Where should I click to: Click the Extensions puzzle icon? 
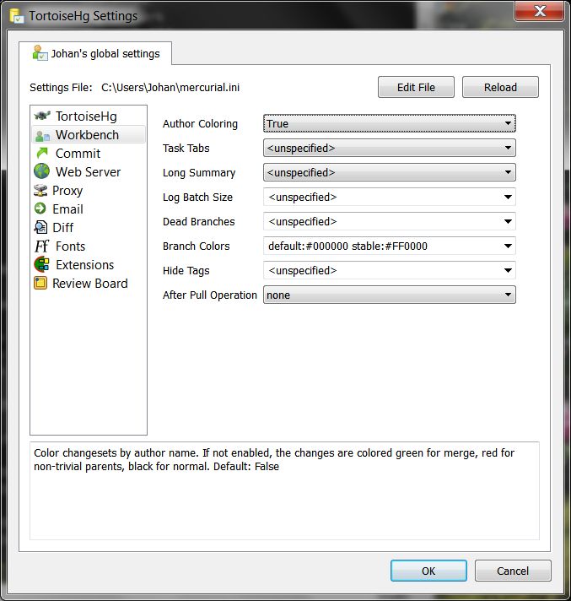click(x=41, y=264)
